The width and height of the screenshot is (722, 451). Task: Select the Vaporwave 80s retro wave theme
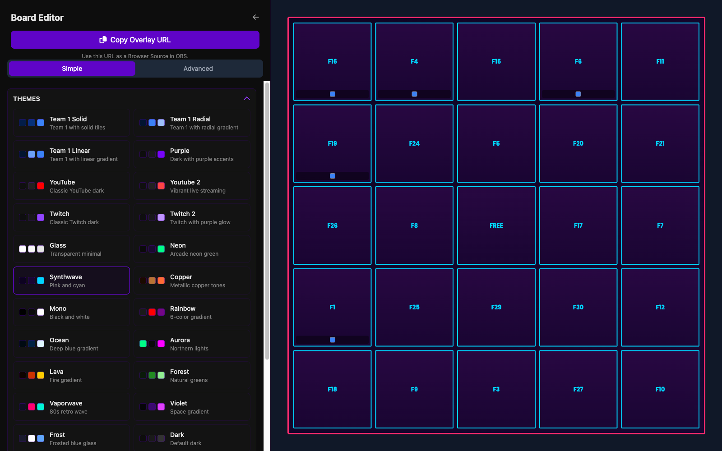71,406
